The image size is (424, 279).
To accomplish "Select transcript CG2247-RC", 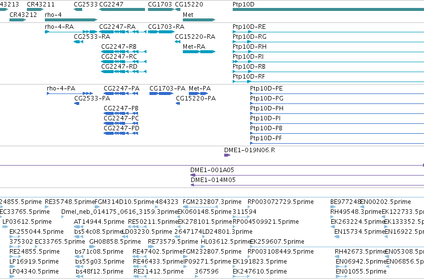I will pyautogui.click(x=119, y=56).
